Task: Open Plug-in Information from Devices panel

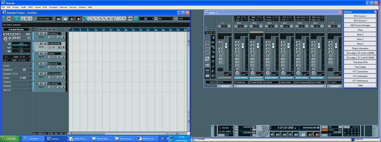Action: point(360,48)
